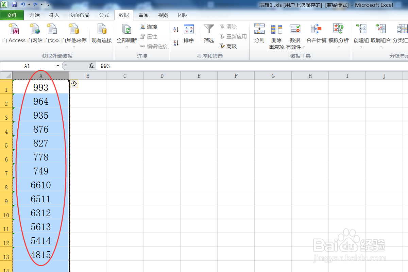Open Advanced filter options
Image resolution: width=408 pixels, height=272 pixels.
click(x=228, y=46)
